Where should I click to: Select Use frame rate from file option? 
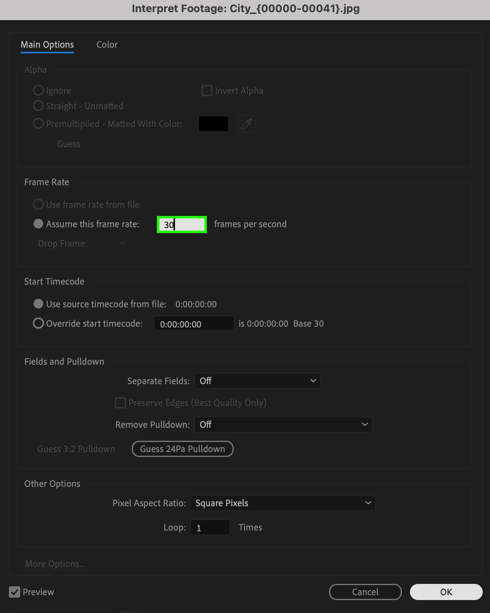click(x=38, y=205)
